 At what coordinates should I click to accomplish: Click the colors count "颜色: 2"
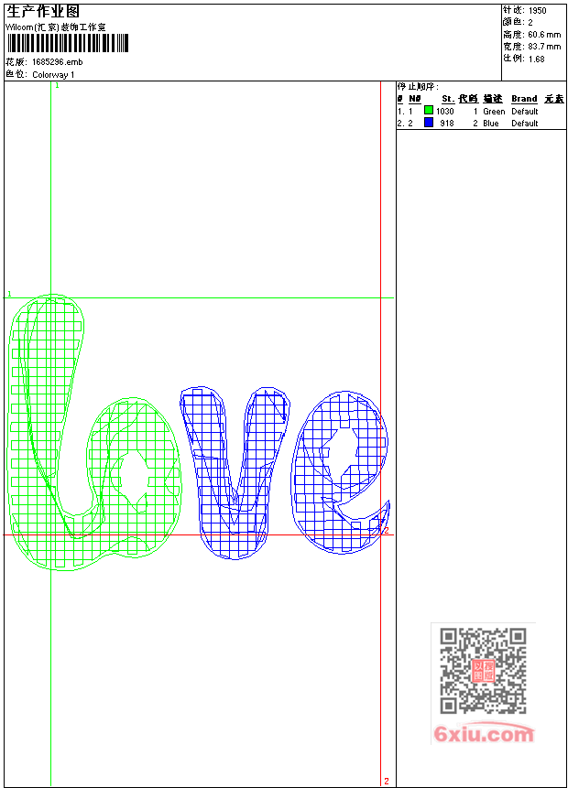pyautogui.click(x=518, y=22)
